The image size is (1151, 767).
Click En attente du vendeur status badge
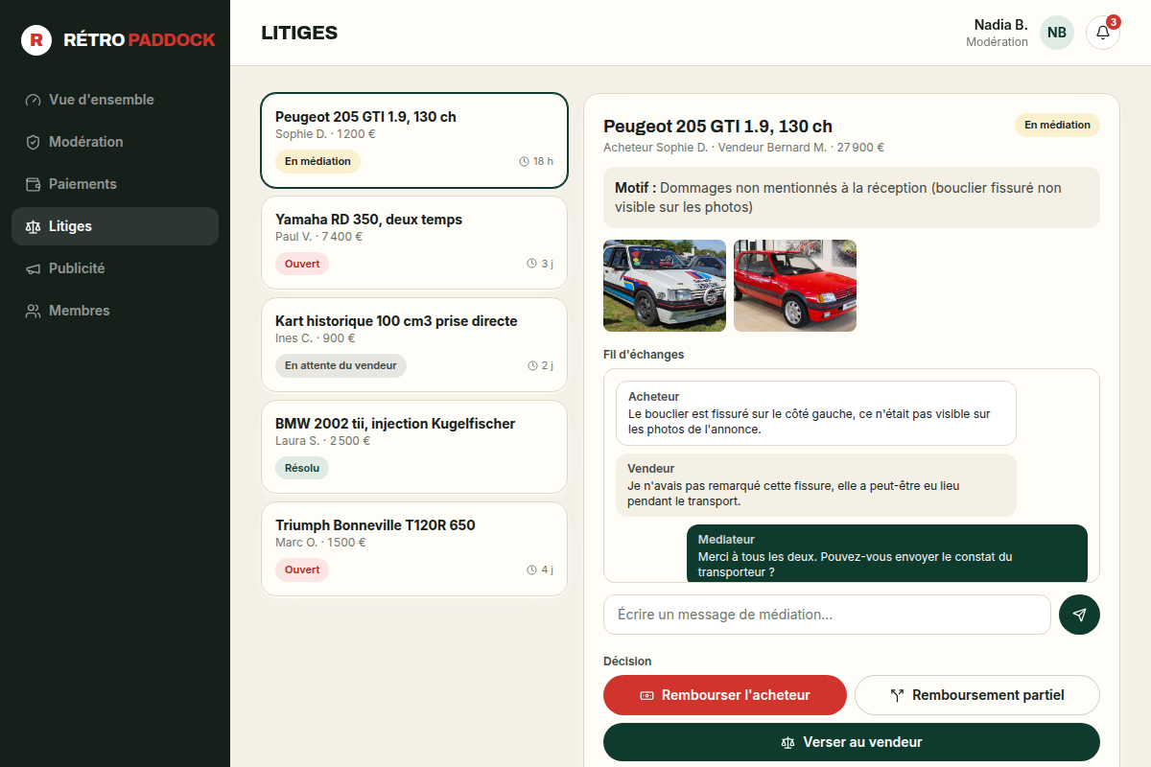point(341,365)
